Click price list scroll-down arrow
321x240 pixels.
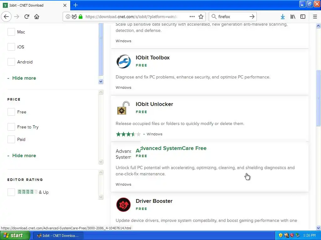[101, 162]
